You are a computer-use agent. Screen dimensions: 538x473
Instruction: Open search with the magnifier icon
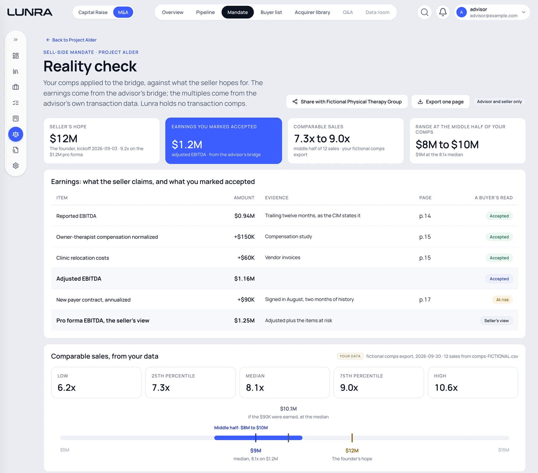pyautogui.click(x=424, y=12)
